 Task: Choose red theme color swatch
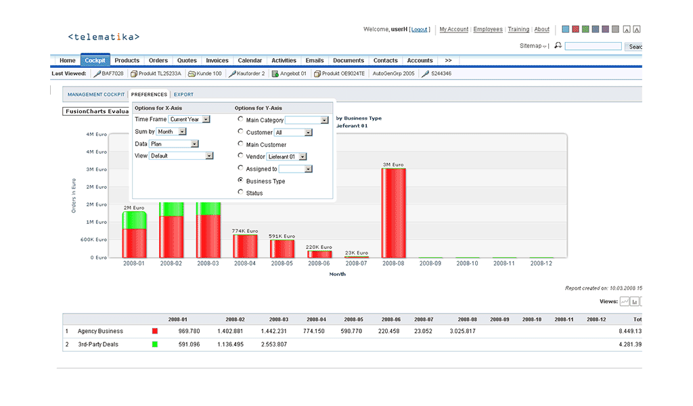tap(575, 29)
